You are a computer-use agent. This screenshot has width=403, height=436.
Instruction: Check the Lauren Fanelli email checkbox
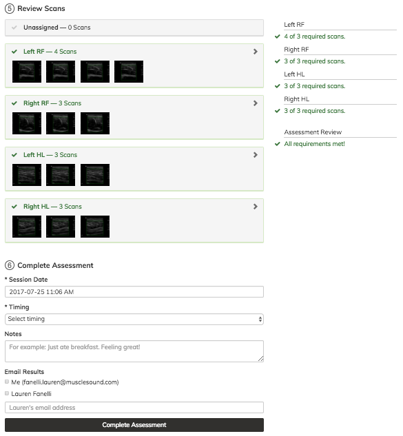click(7, 393)
